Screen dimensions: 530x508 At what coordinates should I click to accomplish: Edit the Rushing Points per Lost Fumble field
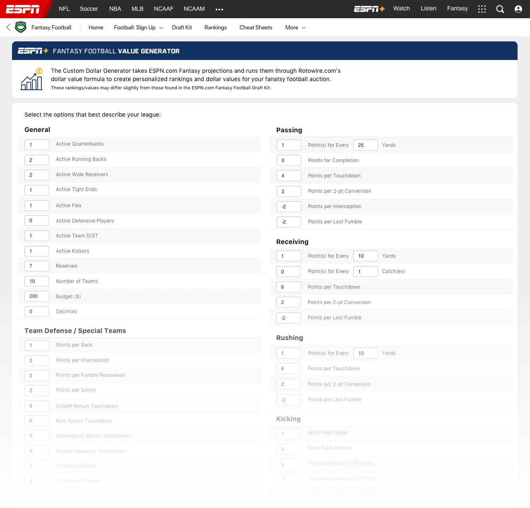[x=289, y=400]
